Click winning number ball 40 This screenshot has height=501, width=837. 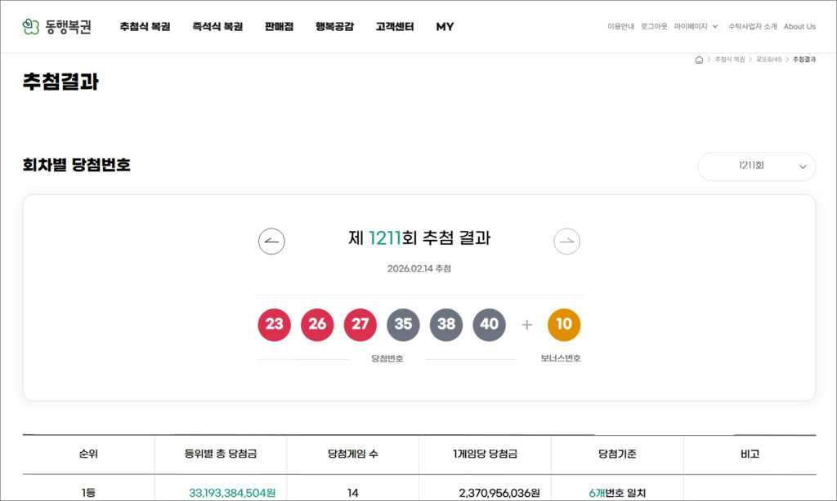tap(489, 325)
